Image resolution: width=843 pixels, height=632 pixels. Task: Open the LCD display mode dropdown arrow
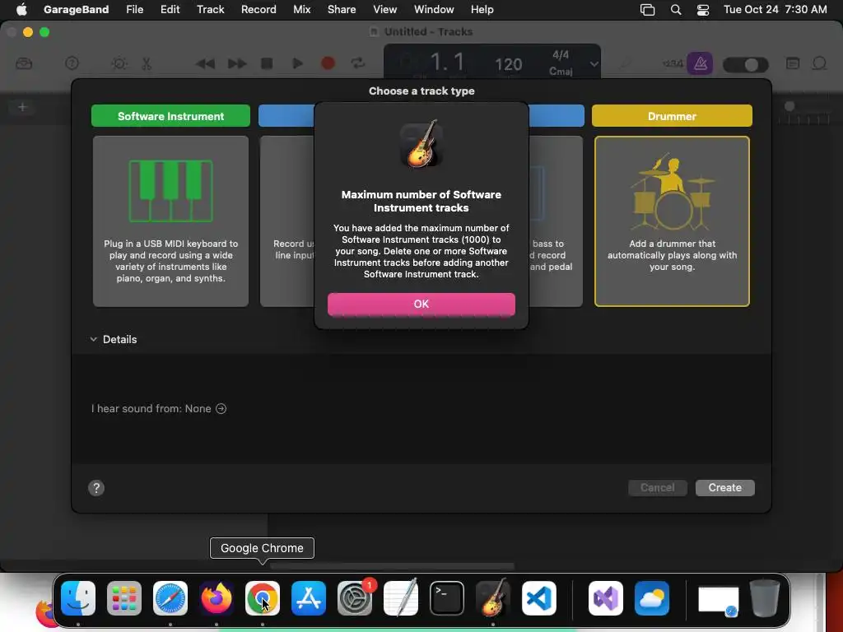point(594,64)
